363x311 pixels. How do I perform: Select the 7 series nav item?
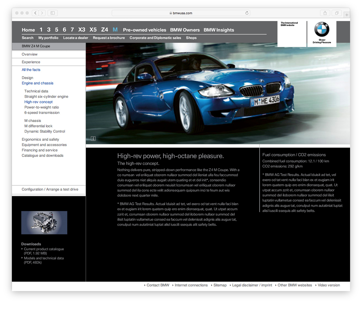(72, 30)
